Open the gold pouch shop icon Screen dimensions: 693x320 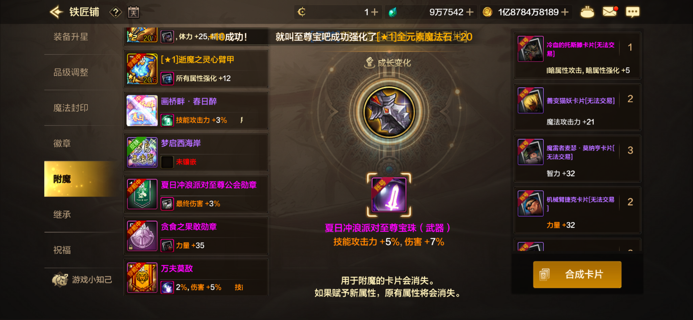tap(587, 12)
